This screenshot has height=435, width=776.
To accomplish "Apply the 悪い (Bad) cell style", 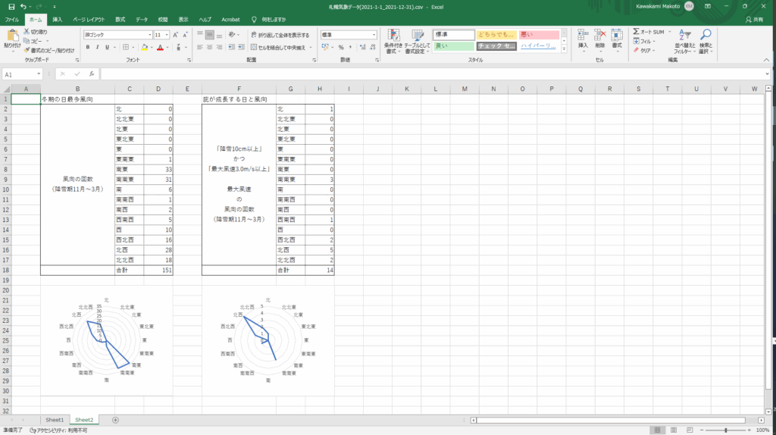I will (538, 34).
